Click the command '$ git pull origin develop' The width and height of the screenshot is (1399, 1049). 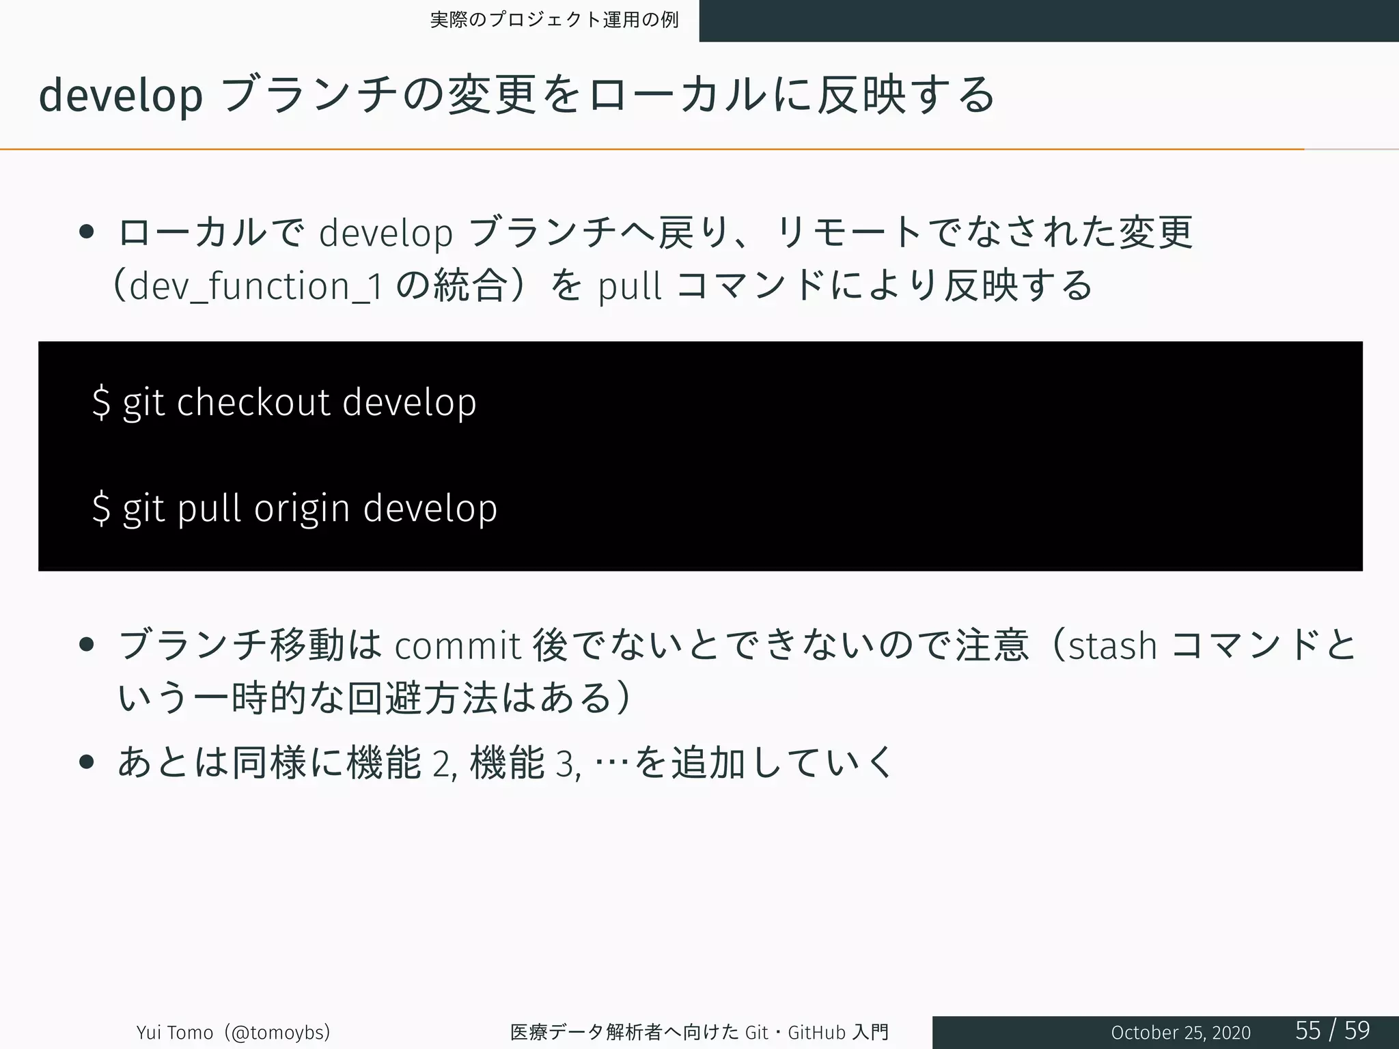pos(294,509)
